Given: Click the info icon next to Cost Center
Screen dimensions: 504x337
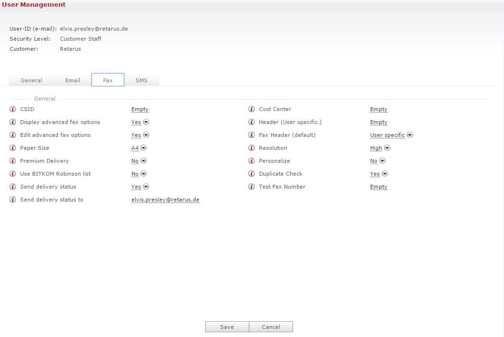Looking at the screenshot, I should [x=252, y=109].
